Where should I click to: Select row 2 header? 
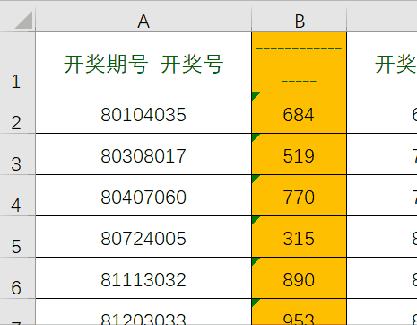tap(17, 113)
